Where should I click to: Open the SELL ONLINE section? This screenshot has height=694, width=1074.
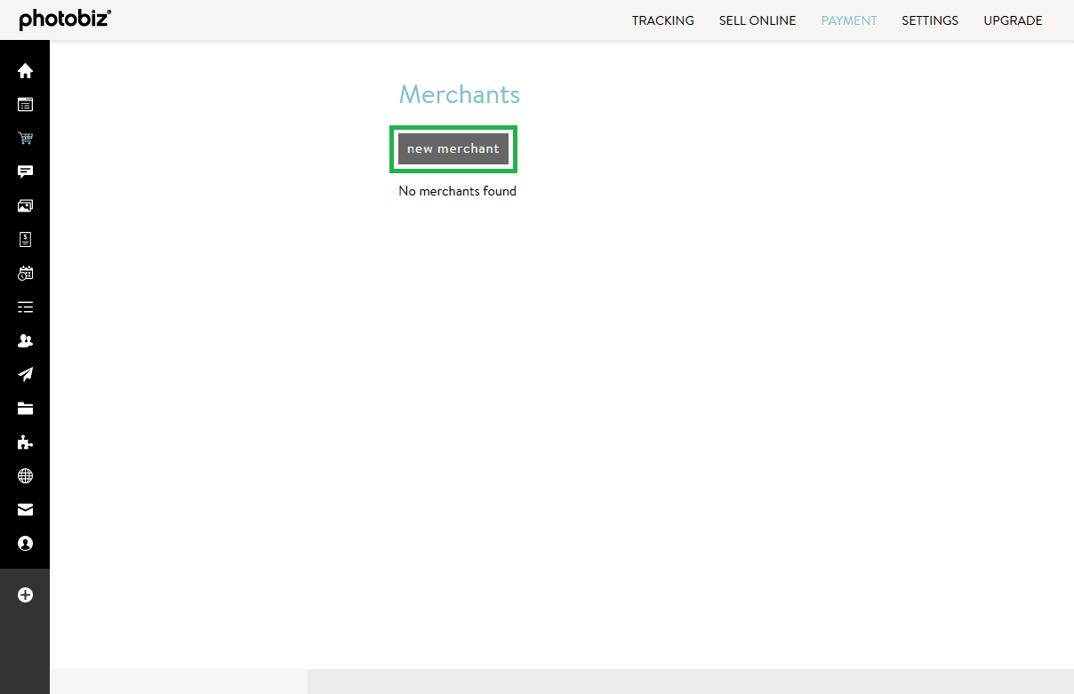(757, 20)
